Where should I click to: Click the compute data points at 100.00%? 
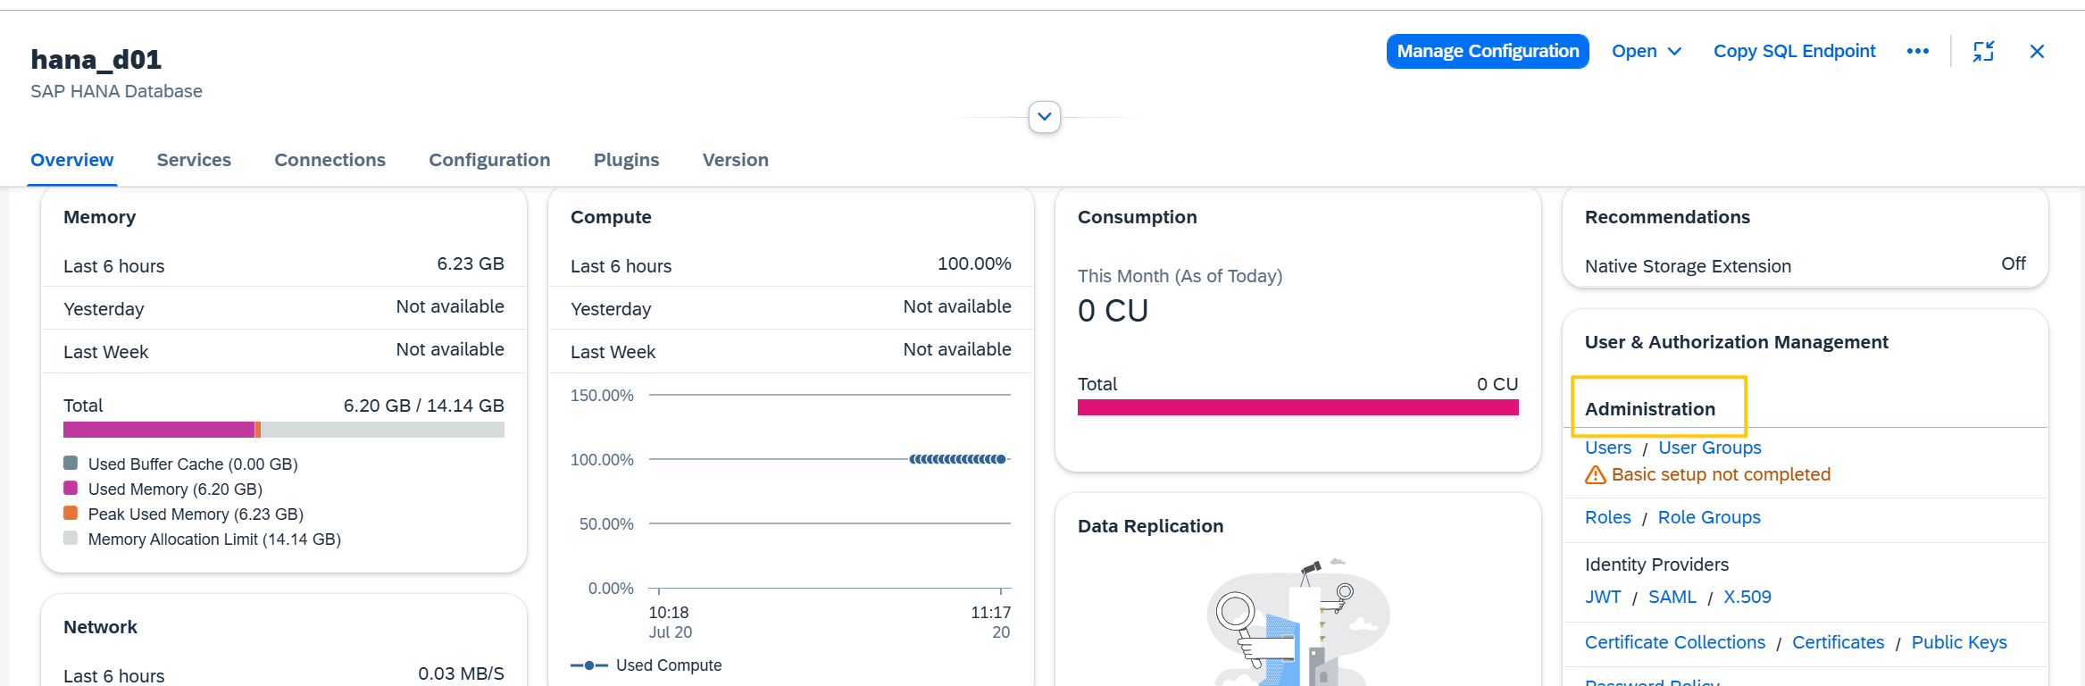pyautogui.click(x=958, y=459)
